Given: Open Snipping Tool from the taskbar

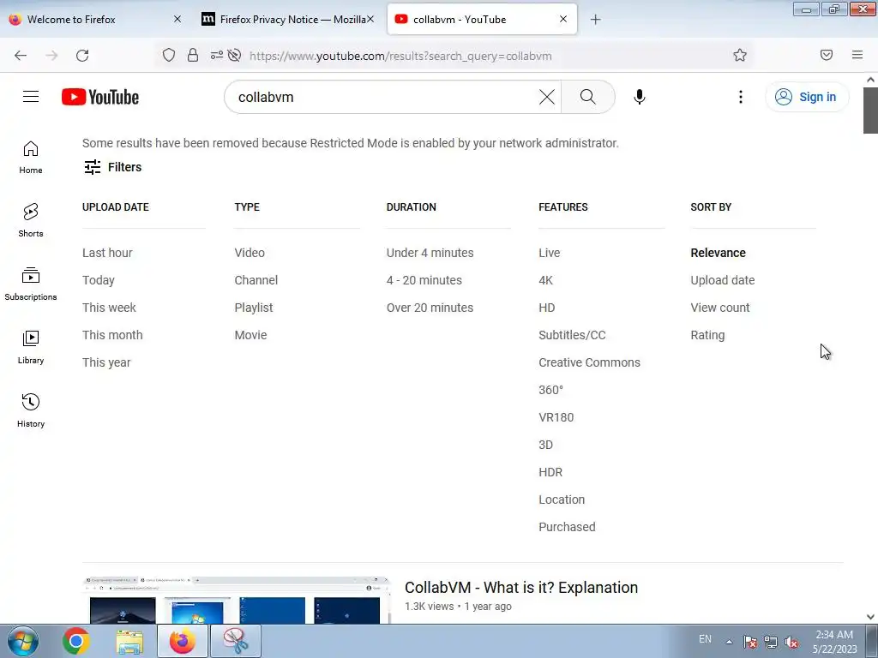Looking at the screenshot, I should pos(236,641).
